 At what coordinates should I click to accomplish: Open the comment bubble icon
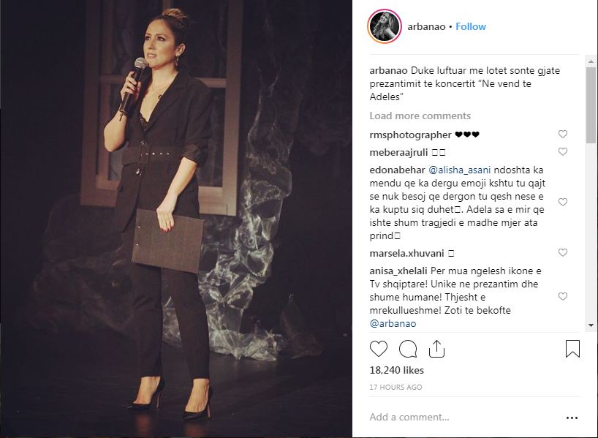coord(408,349)
